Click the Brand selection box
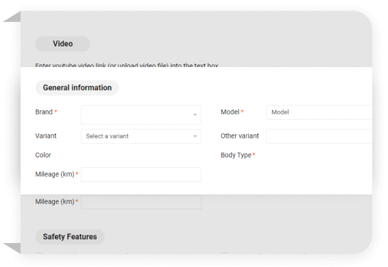 (141, 115)
